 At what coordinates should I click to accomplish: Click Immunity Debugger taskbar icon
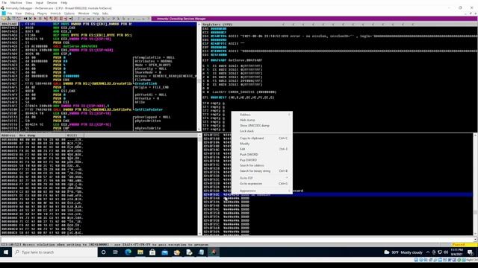point(214,252)
